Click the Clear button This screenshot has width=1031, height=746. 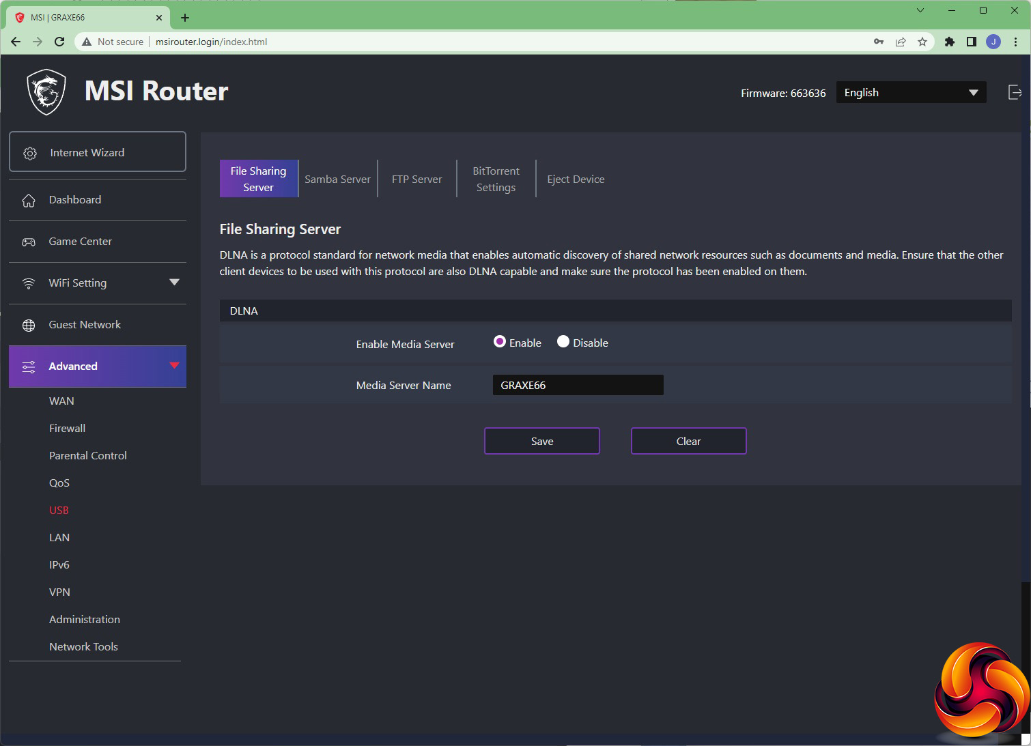(x=689, y=441)
